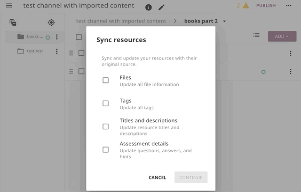The width and height of the screenshot is (301, 192).
Task: Cancel the Sync resources dialog
Action: [x=157, y=177]
